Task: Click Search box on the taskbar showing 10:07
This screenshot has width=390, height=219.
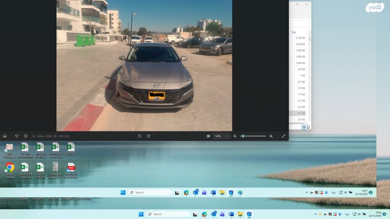Action: [150, 193]
